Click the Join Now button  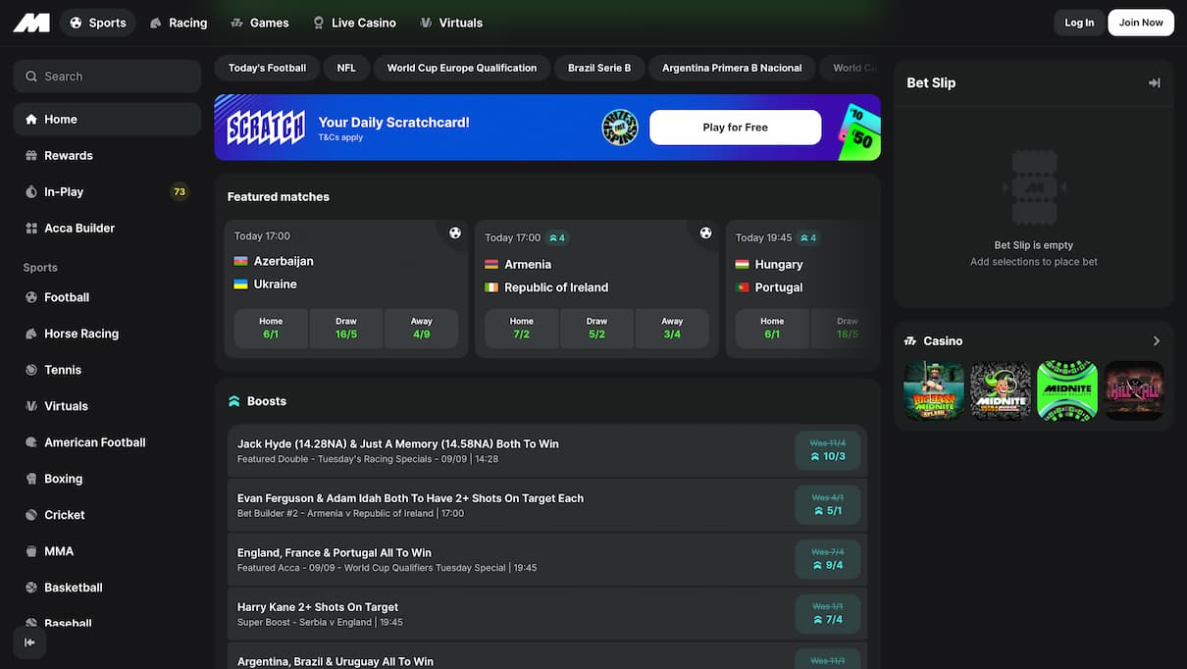point(1141,23)
